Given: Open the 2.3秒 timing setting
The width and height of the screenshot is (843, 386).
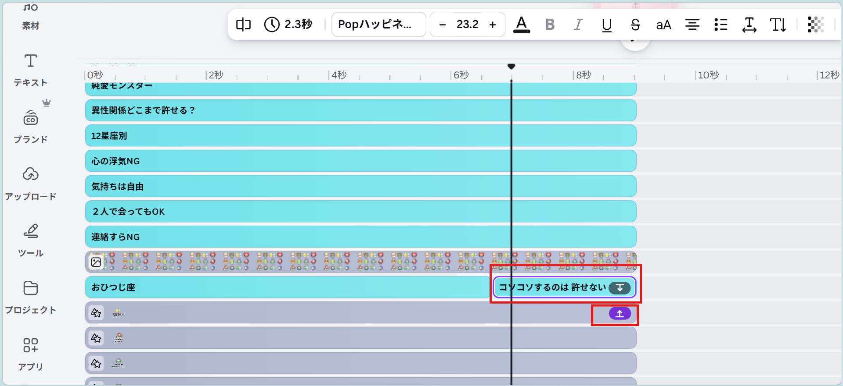Looking at the screenshot, I should [288, 25].
